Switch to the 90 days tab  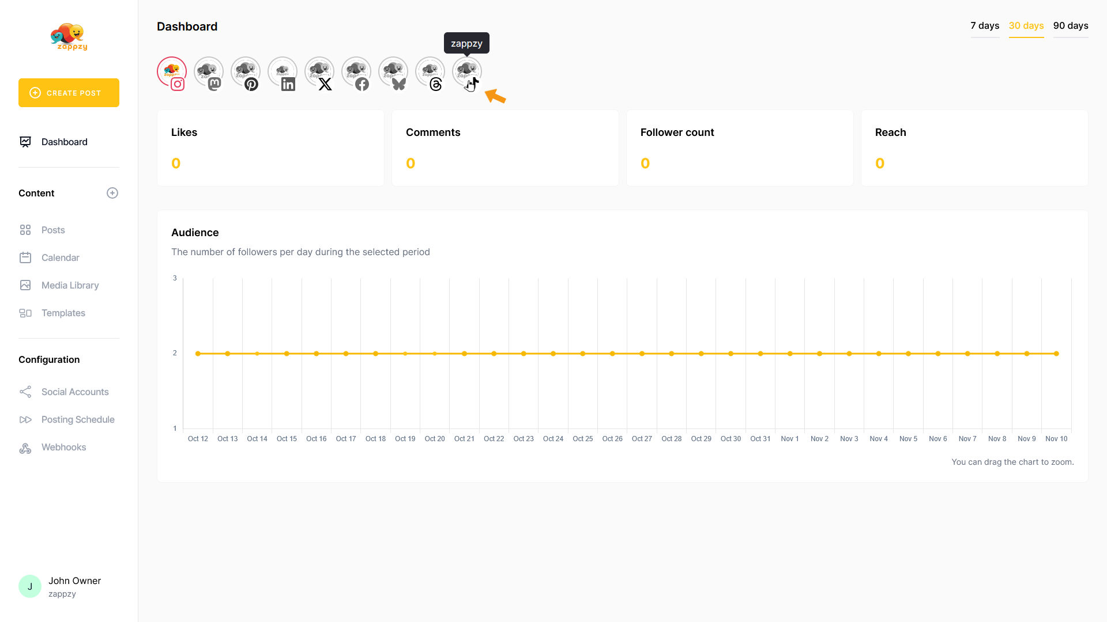tap(1071, 26)
